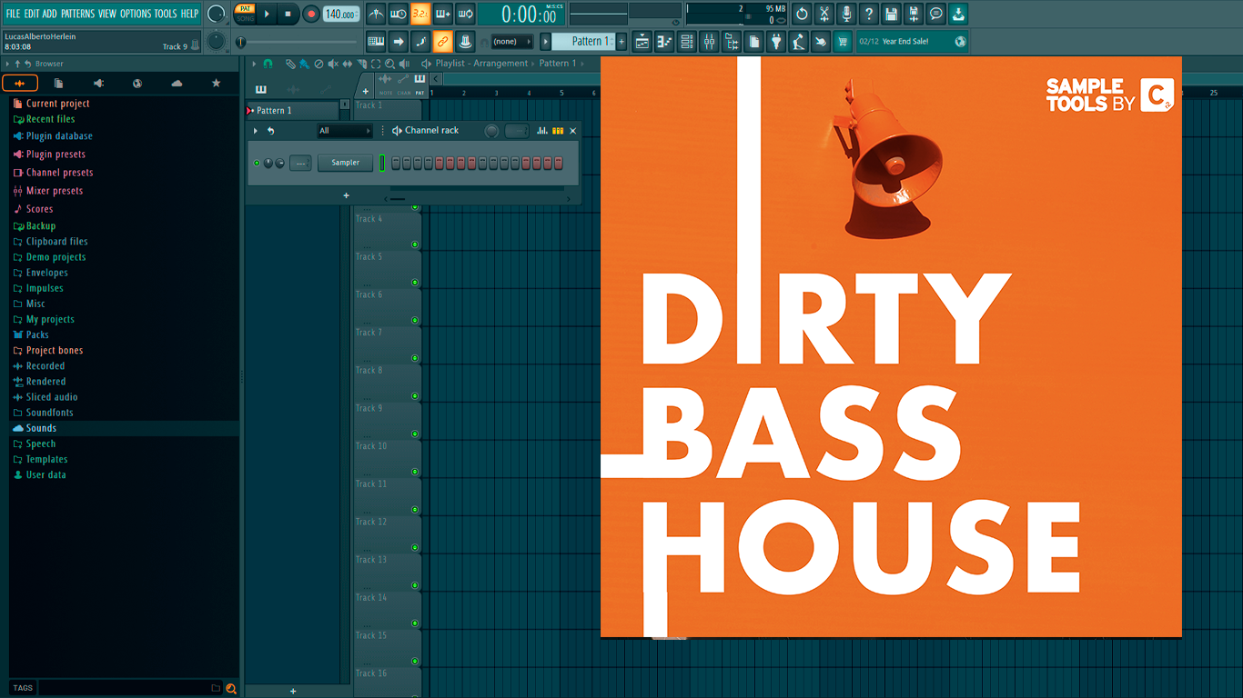Open the Project picker pages icon
The image size is (1243, 698).
tap(753, 41)
